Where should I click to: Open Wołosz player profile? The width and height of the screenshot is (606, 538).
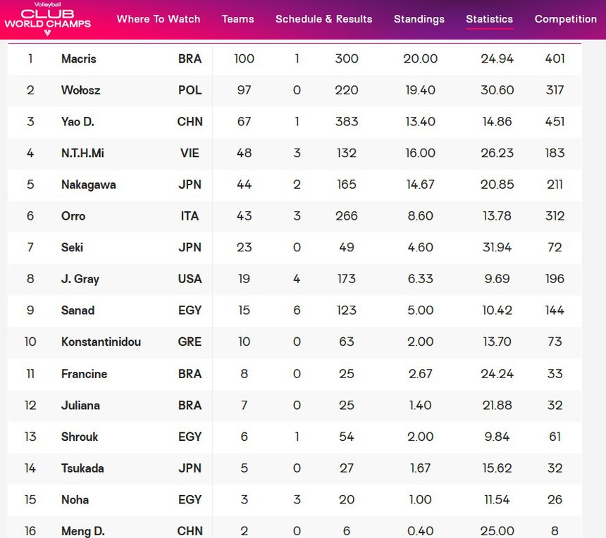click(x=80, y=90)
